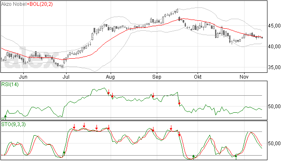The image size is (287, 161).
Task: Click the STO(9,3,3) panel label
Action: tap(13, 124)
